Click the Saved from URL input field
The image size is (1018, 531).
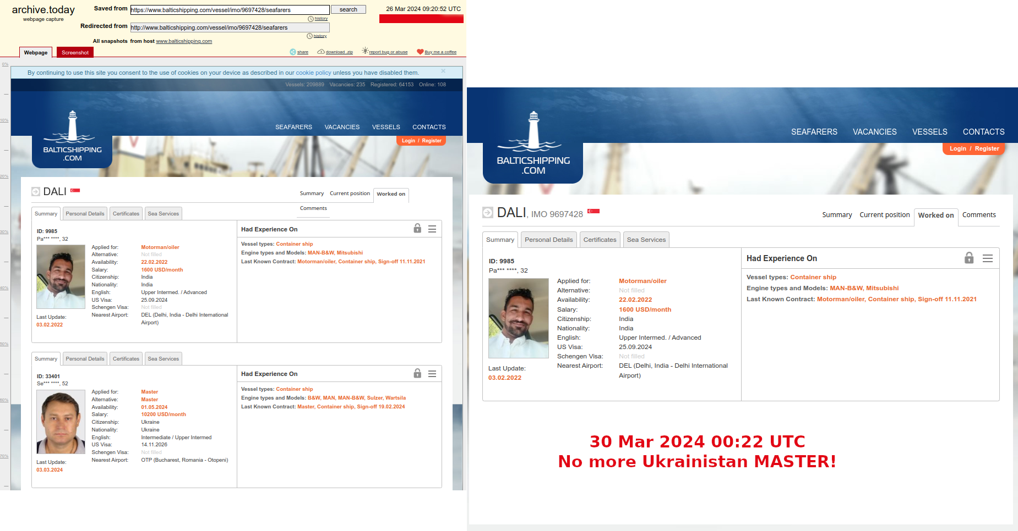230,10
